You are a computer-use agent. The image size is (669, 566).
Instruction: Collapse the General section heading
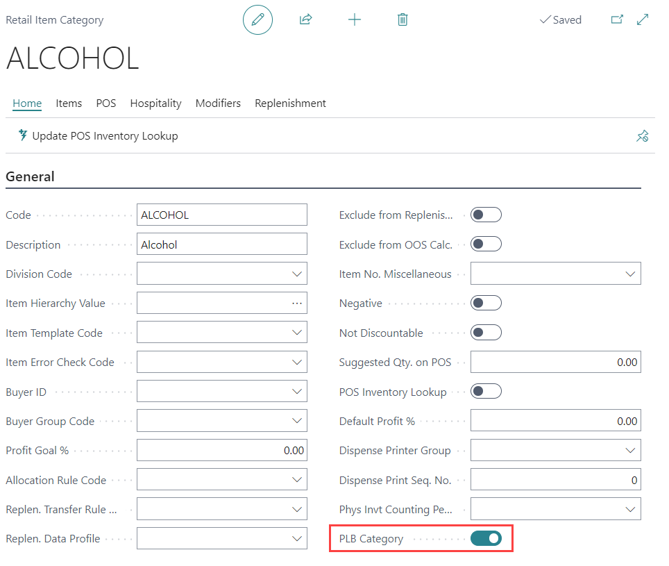pyautogui.click(x=30, y=176)
